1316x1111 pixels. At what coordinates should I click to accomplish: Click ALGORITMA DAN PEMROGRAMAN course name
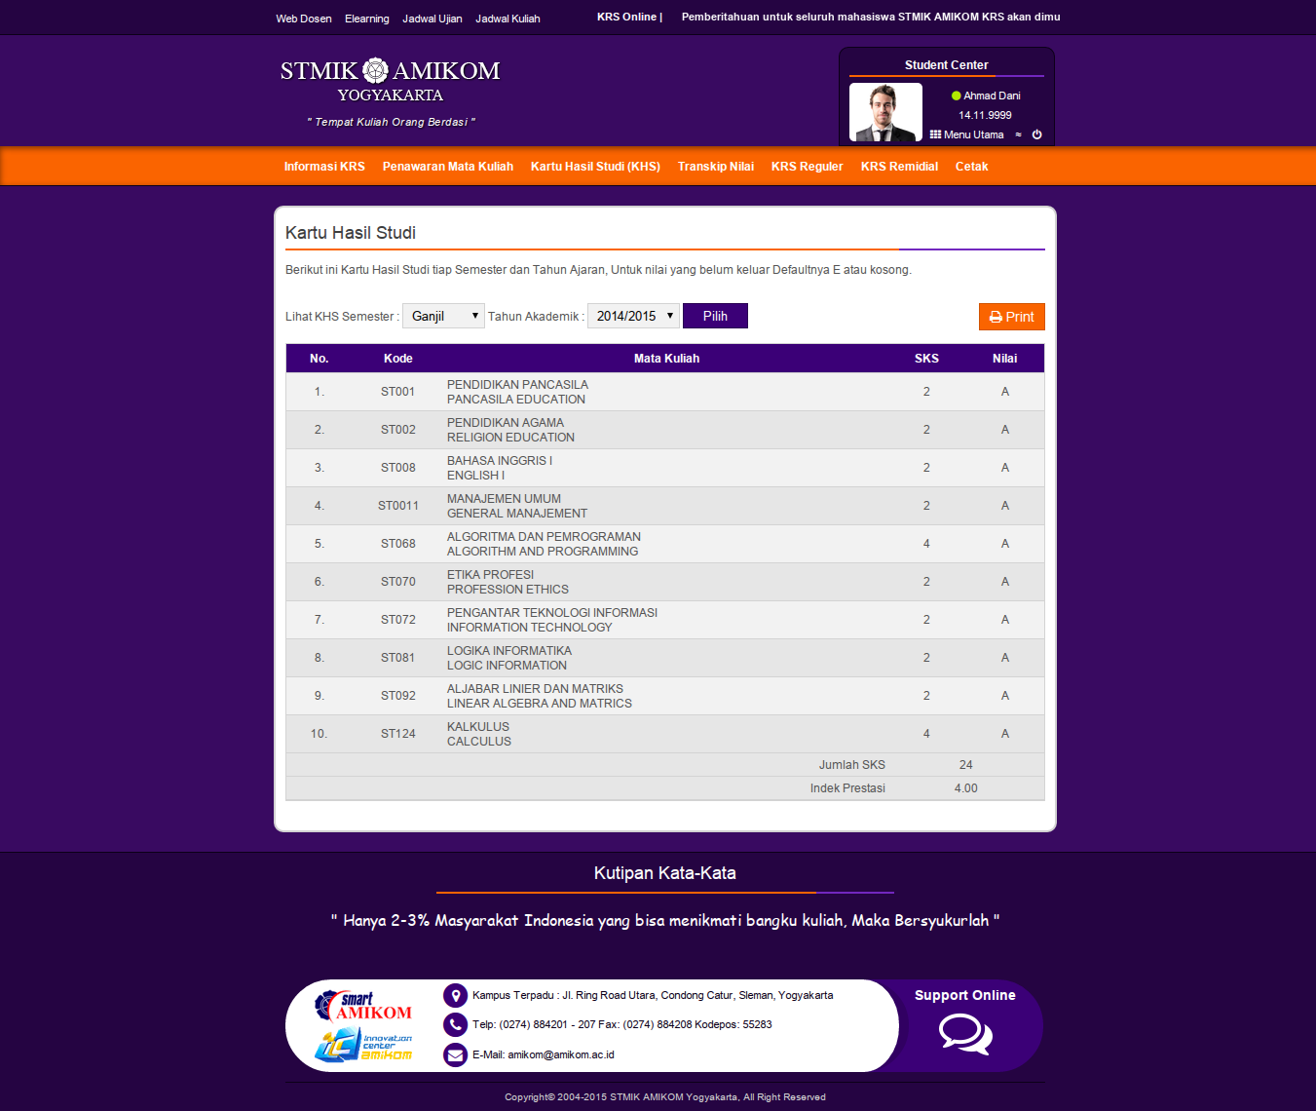tap(544, 537)
